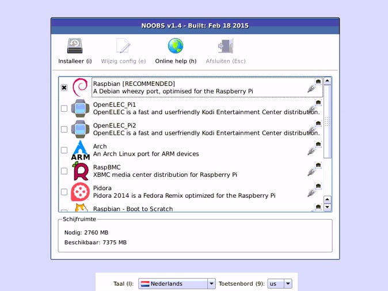Image resolution: width=388 pixels, height=291 pixels.
Task: Click the OpenELEC_Pi1 logo icon
Action: click(80, 108)
